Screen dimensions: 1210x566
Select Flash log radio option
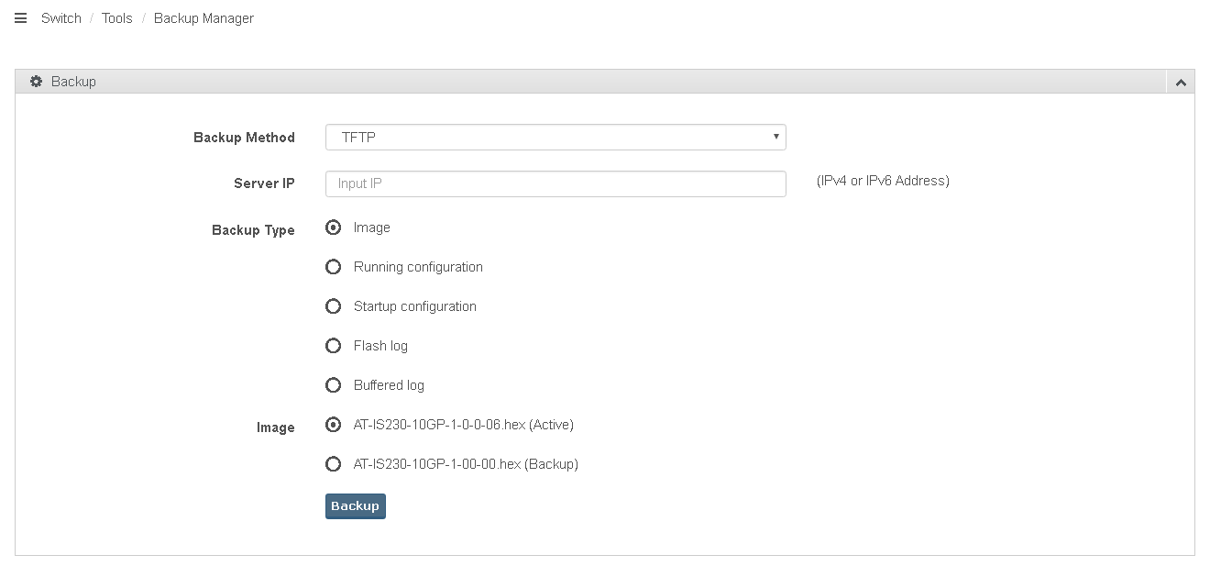coord(334,346)
